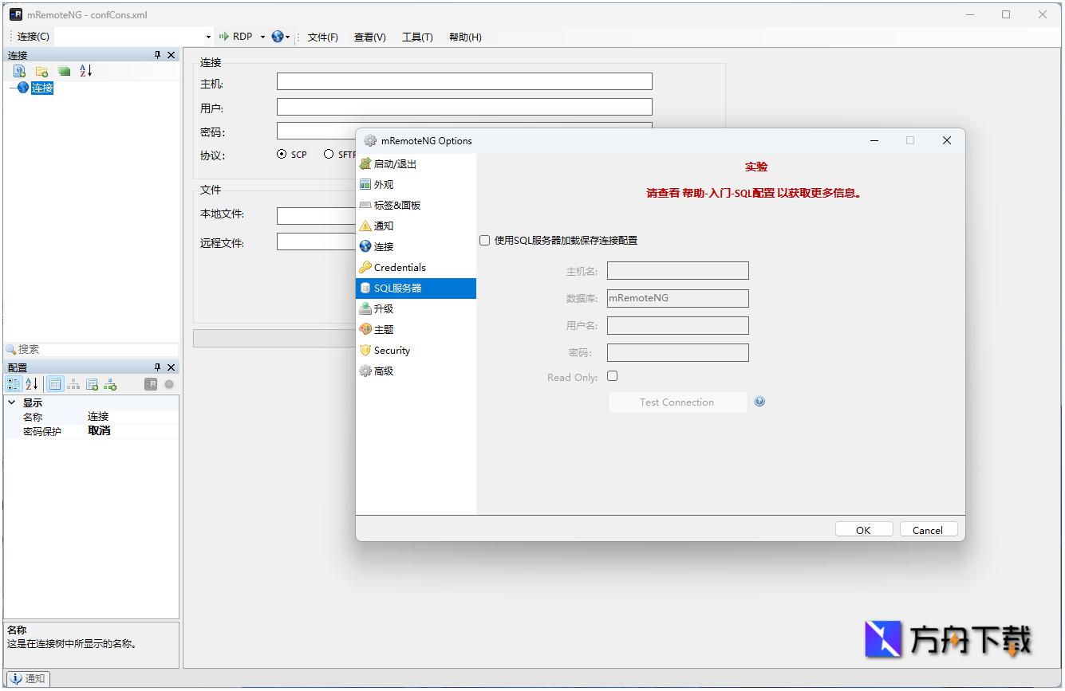Click the grayed Inheritance icon in config toolbar
1065x691 pixels.
pyautogui.click(x=73, y=384)
